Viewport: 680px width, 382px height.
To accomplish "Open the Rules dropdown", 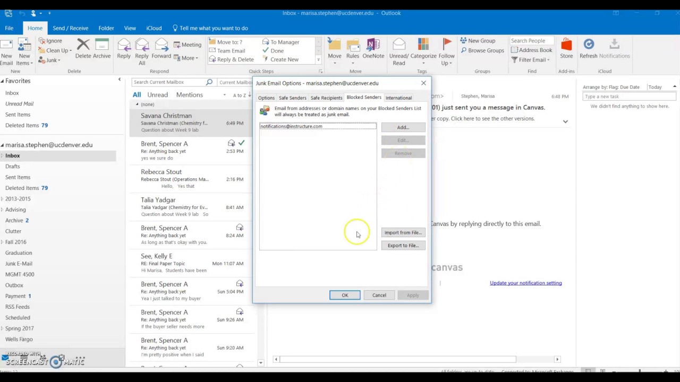I will (x=353, y=51).
